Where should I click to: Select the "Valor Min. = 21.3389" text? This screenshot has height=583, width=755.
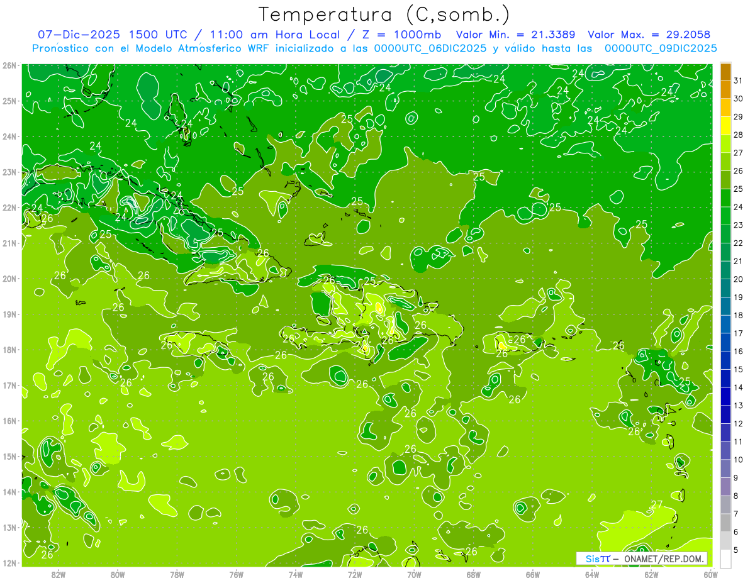(x=516, y=35)
